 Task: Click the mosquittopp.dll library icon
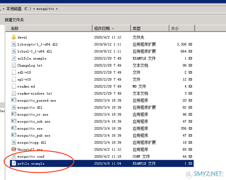pyautogui.click(x=14, y=142)
